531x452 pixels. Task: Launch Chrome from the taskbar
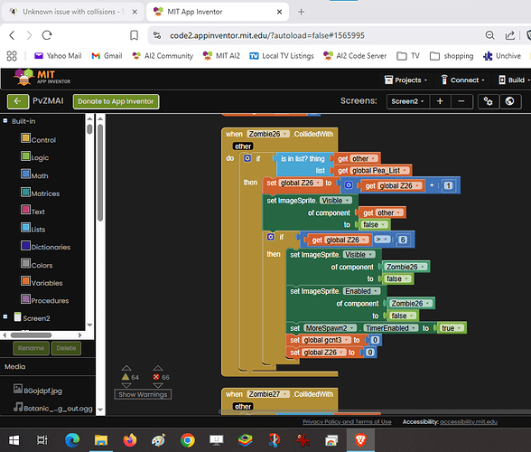pos(188,440)
